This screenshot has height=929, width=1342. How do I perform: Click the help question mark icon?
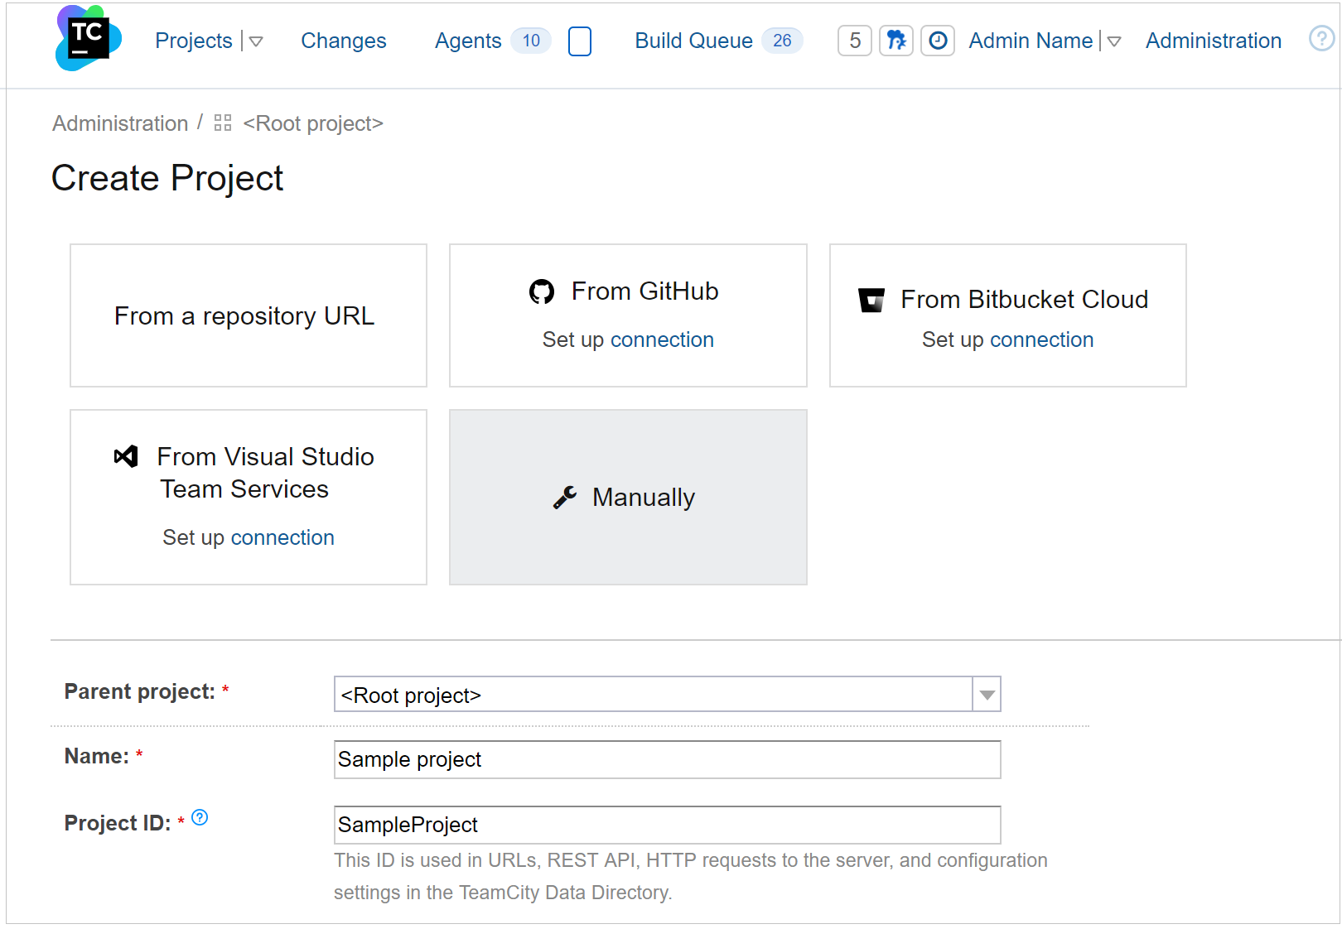(1321, 38)
